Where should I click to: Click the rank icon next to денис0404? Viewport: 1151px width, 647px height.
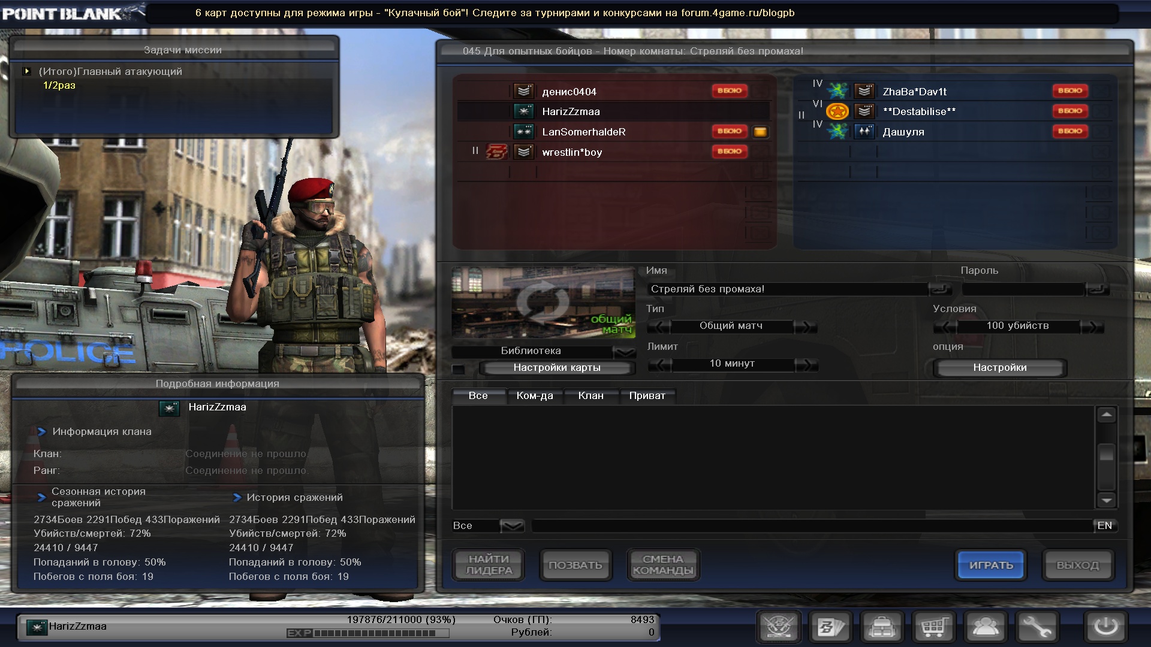click(x=524, y=91)
